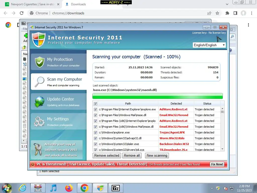The width and height of the screenshot is (257, 193).
Task: Open Firefox from taskbar
Action: tap(69, 188)
